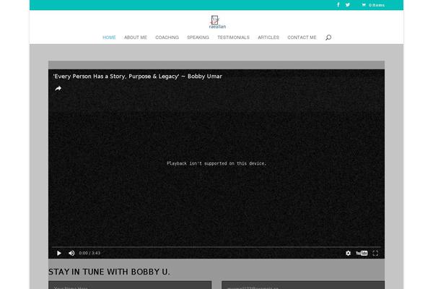Watch on YouTube logo button
433x289 pixels.
(x=362, y=253)
